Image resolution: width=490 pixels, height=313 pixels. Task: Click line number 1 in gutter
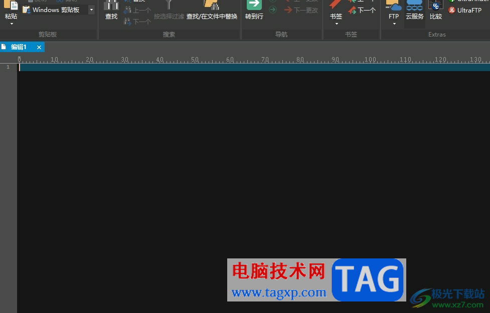coord(8,67)
